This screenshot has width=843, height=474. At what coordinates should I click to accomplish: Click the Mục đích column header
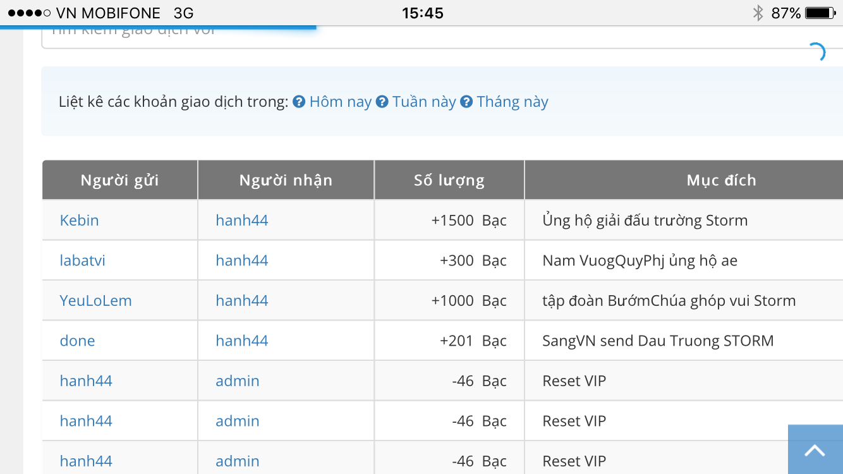721,180
